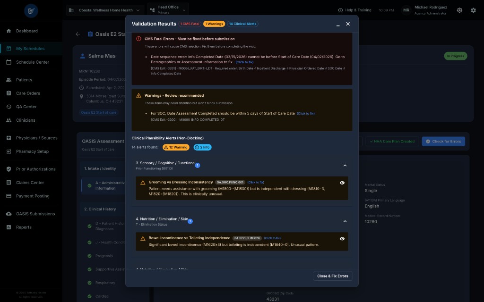Click the 1 Warnings badge
Image resolution: width=484 pixels, height=302 pixels.
(214, 24)
